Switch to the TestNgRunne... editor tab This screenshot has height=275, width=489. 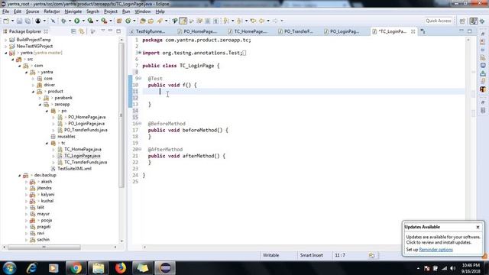pos(151,31)
